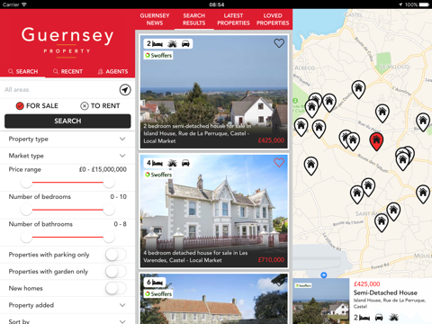Open the 4 bedroom detached house photo

pyautogui.click(x=213, y=211)
